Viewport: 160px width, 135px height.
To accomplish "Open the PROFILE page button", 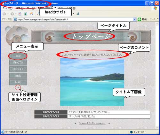I will (x=18, y=69).
